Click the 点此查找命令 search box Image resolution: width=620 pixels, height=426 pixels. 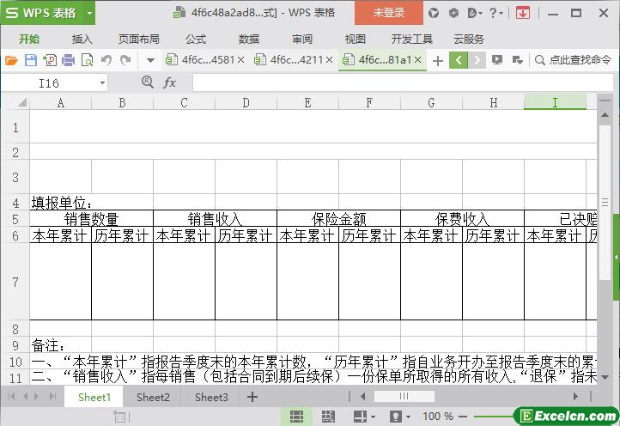click(574, 60)
